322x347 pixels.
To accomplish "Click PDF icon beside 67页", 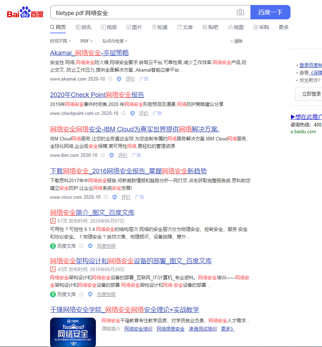I will (53, 221).
